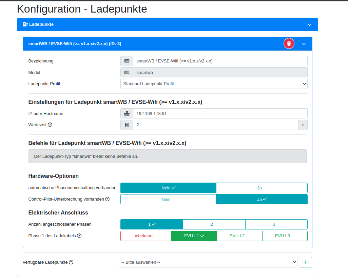Click the charging station icon beside Ladepunkte

click(x=25, y=24)
